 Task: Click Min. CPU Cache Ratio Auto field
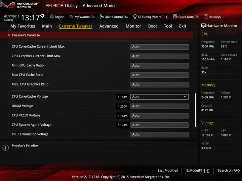[159, 66]
